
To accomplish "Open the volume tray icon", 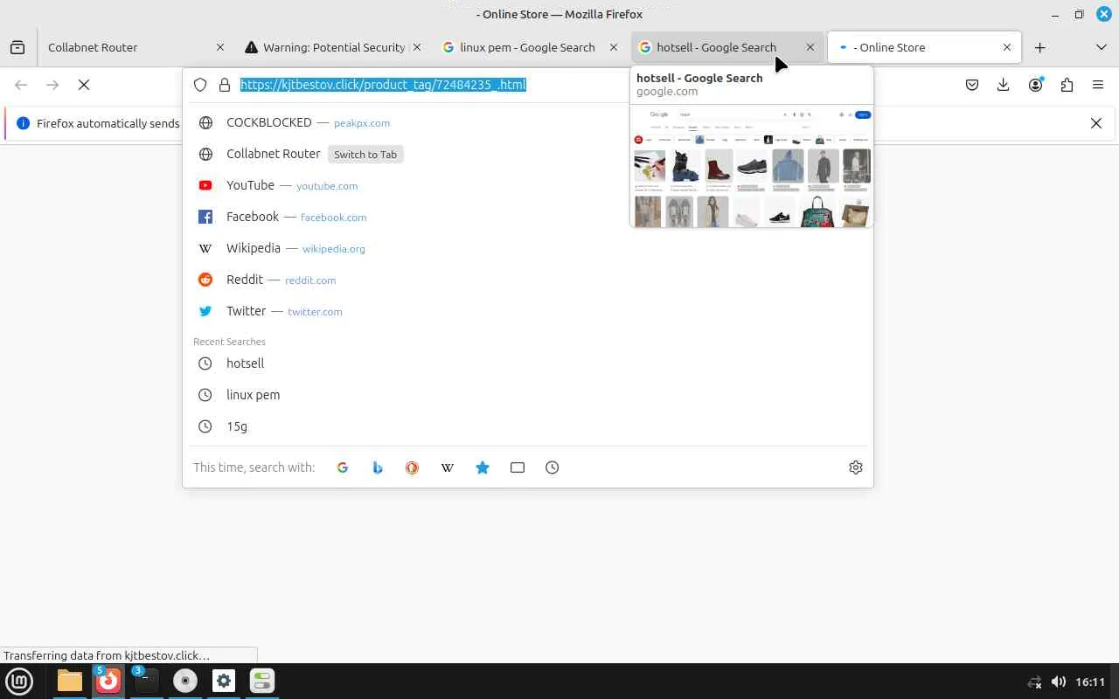I will (x=1059, y=682).
